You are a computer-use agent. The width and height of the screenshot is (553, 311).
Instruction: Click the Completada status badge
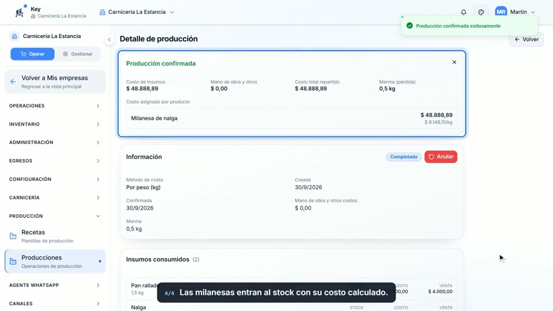[x=403, y=157]
